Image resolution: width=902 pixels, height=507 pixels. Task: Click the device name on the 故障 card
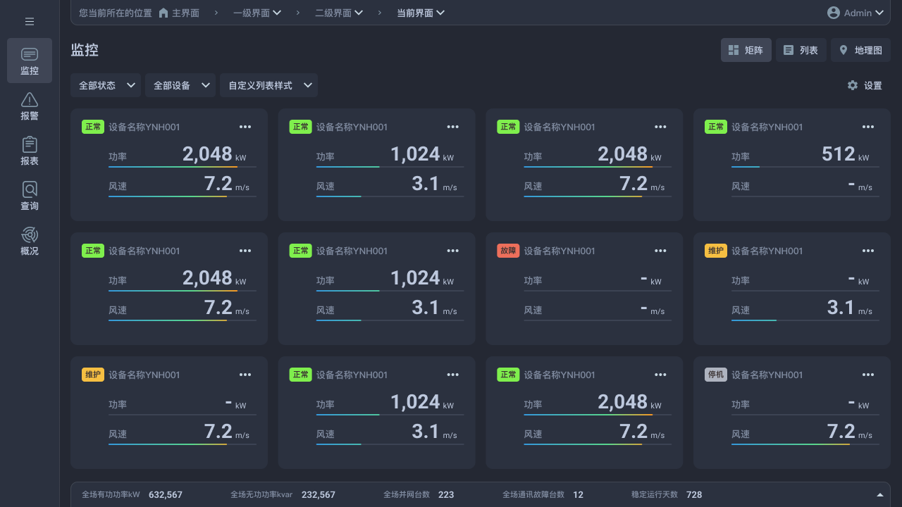pos(560,251)
